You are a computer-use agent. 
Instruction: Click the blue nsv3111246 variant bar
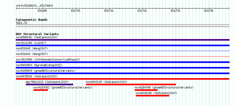click(122, 45)
